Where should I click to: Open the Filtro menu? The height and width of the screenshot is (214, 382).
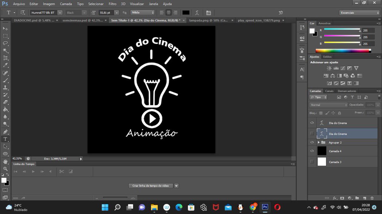click(112, 4)
